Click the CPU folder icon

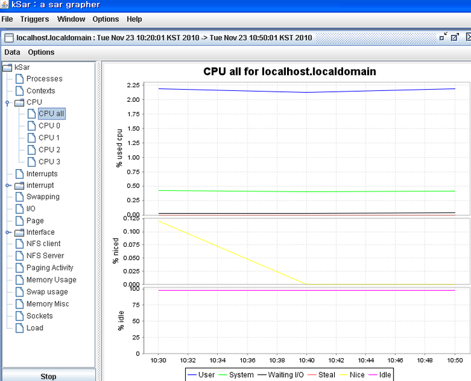[20, 102]
